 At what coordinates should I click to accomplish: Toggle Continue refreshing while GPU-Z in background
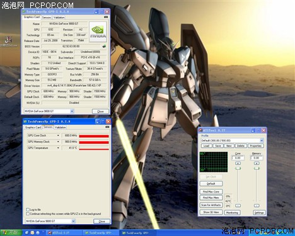click(28, 214)
